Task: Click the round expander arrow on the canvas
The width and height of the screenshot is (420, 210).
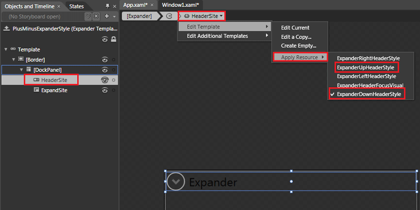Action: pyautogui.click(x=176, y=181)
